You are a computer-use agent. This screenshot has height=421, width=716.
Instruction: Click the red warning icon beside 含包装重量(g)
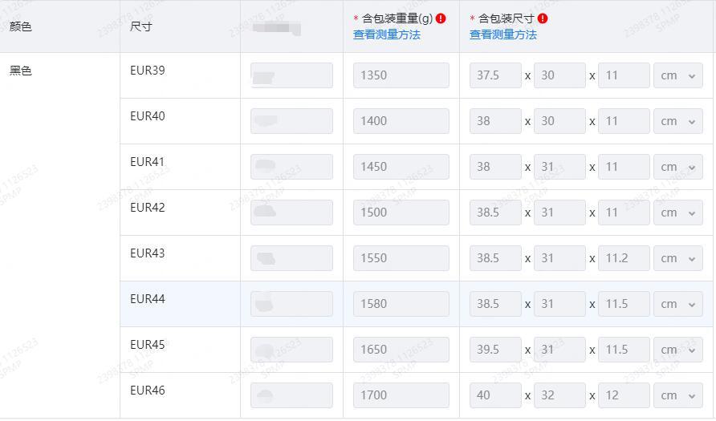441,18
